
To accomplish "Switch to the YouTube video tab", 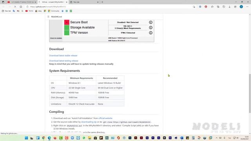I will coord(22,2).
